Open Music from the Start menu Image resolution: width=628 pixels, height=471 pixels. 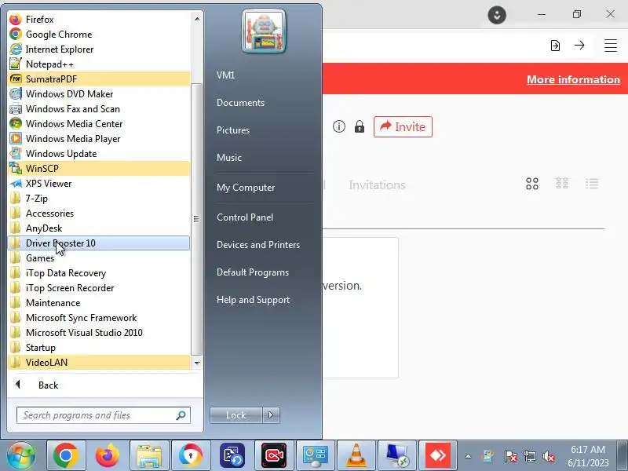(x=229, y=158)
